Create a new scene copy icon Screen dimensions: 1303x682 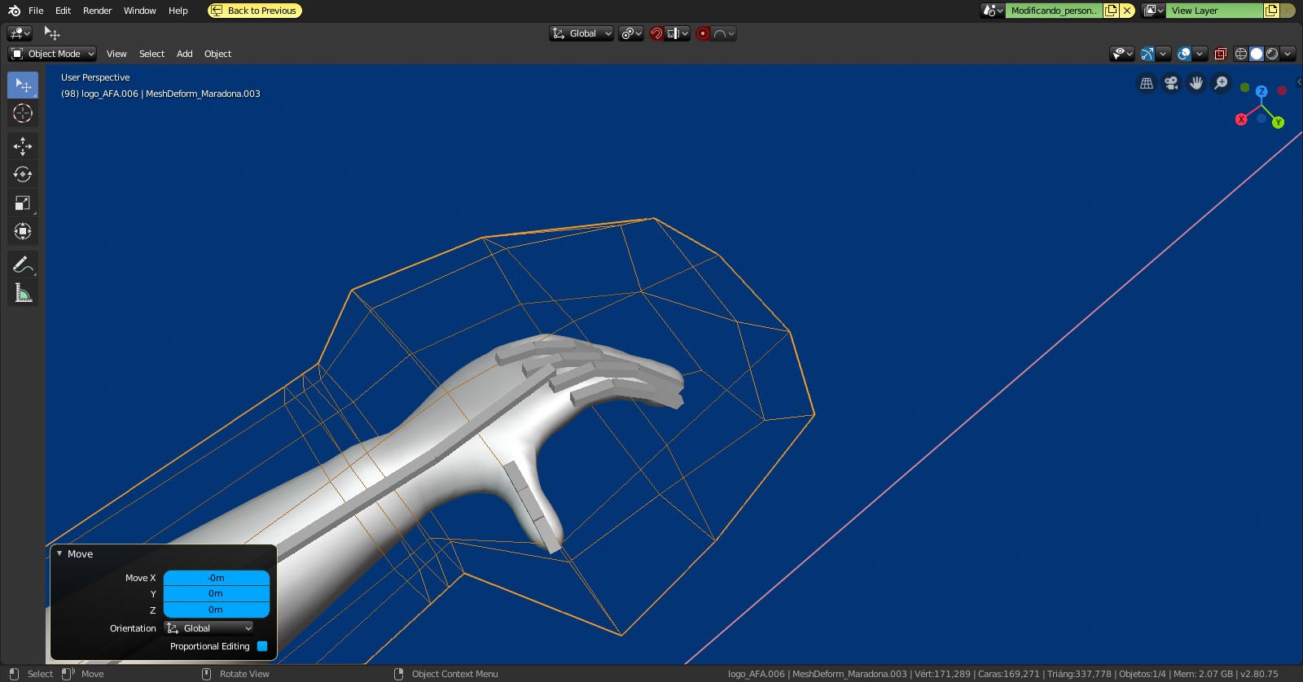(1111, 11)
